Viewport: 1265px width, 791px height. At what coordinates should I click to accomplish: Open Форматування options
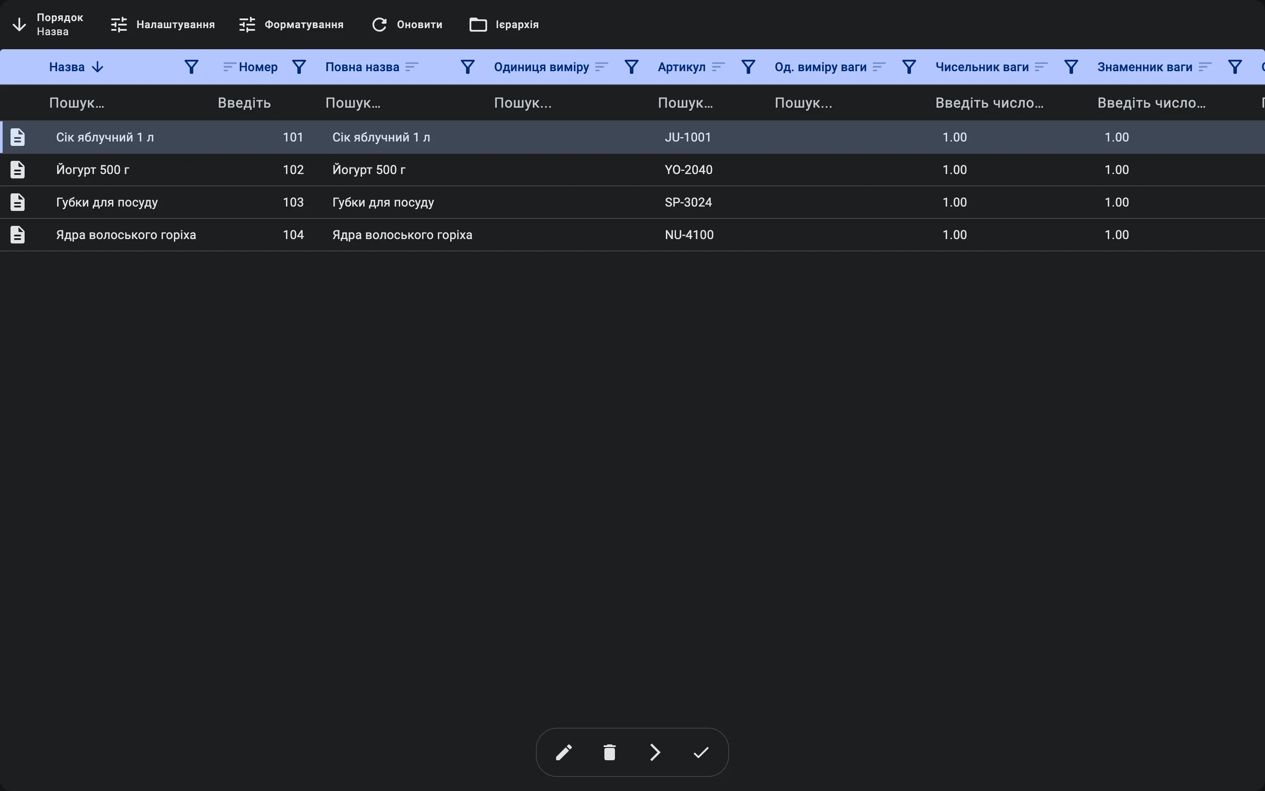tap(291, 25)
